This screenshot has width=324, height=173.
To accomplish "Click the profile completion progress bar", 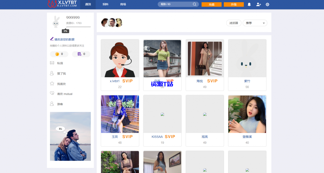I will (x=78, y=27).
